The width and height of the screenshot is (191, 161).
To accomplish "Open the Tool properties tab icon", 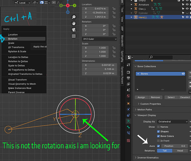I will point(128,65).
